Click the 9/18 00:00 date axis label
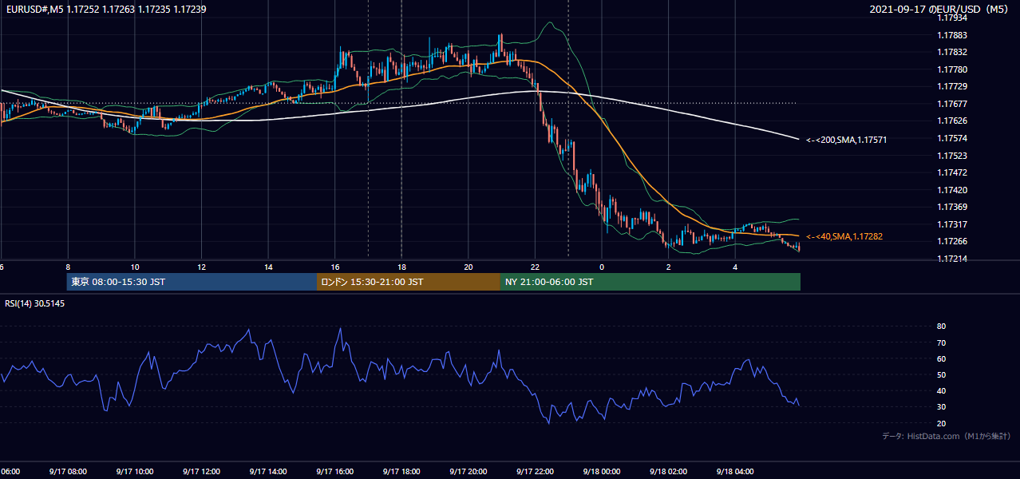1020x479 pixels. tap(602, 471)
